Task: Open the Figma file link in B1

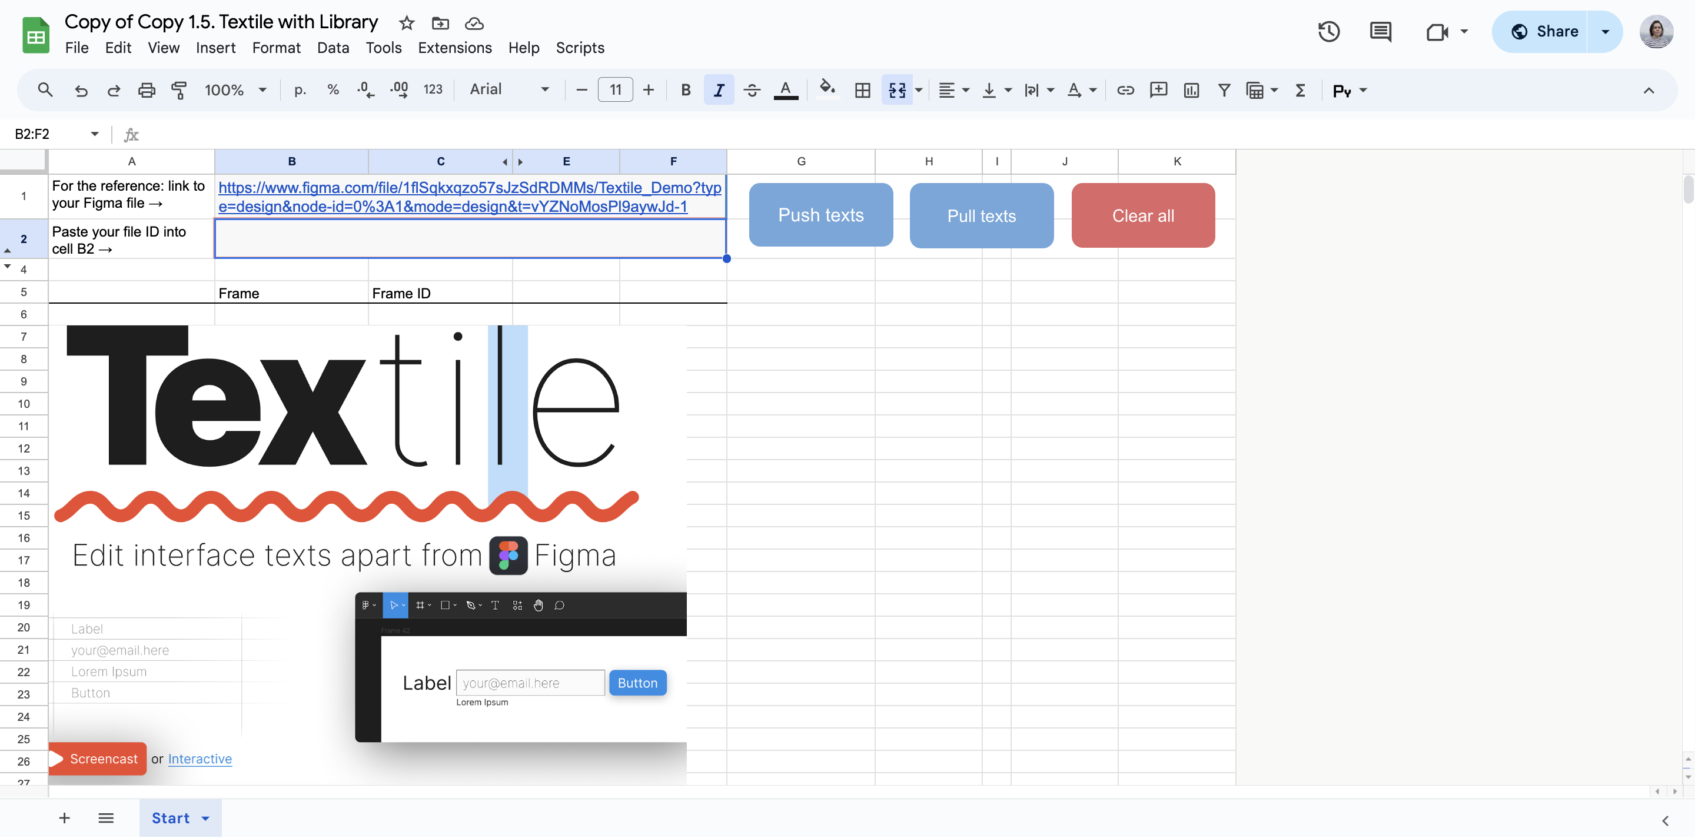Action: point(470,197)
